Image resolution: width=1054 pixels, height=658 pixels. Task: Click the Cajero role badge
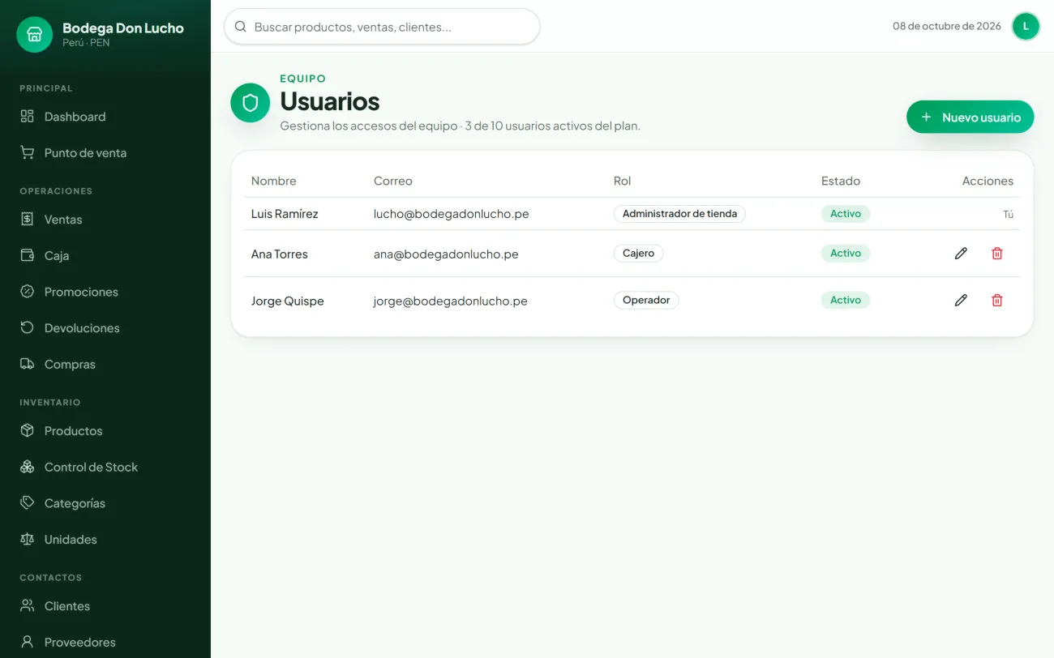[x=638, y=254]
